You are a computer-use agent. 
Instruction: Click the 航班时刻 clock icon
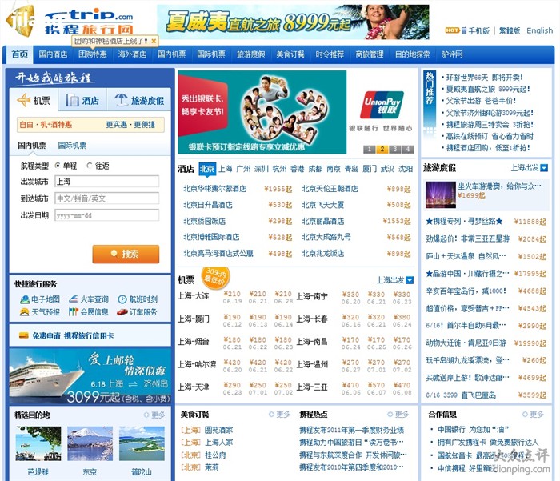point(122,299)
